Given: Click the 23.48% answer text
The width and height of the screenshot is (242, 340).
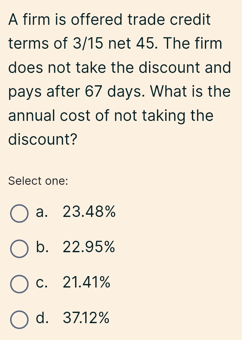Looking at the screenshot, I should pos(89,212).
